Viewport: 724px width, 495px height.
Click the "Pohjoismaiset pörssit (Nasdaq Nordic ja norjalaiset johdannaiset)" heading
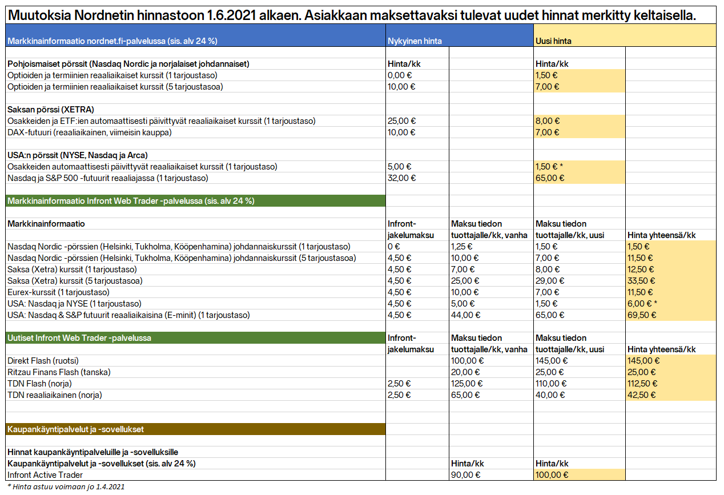[x=128, y=64]
